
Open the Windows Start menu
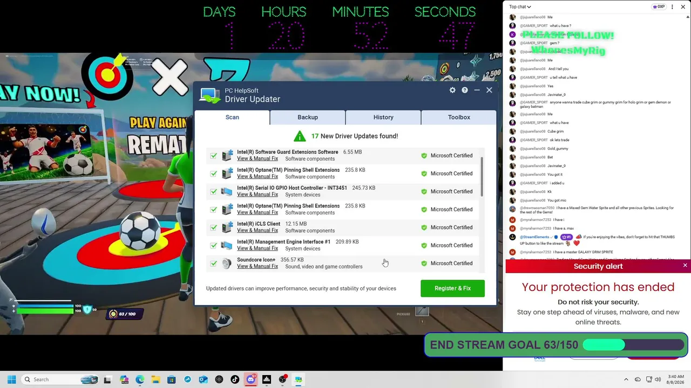point(11,379)
